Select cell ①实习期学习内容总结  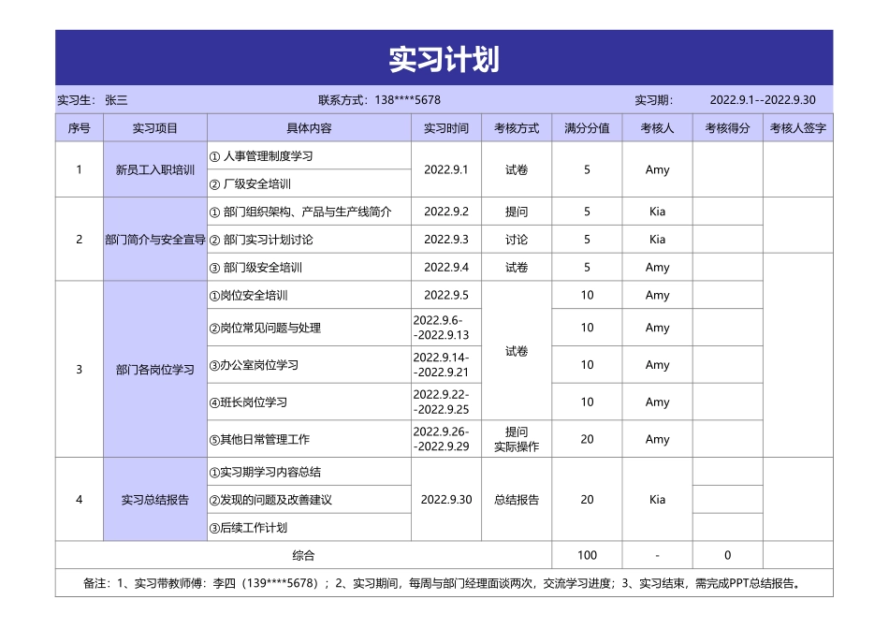click(309, 472)
